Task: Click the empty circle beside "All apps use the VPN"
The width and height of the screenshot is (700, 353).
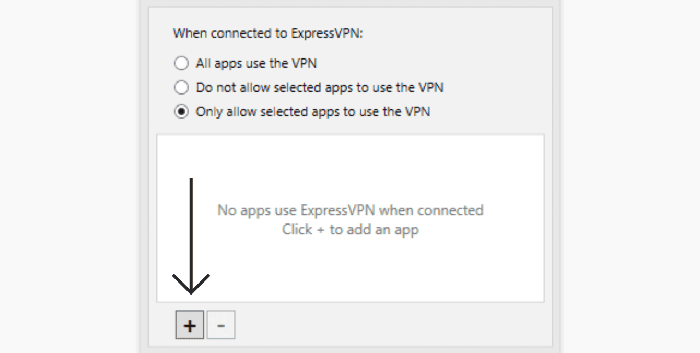Action: point(181,64)
